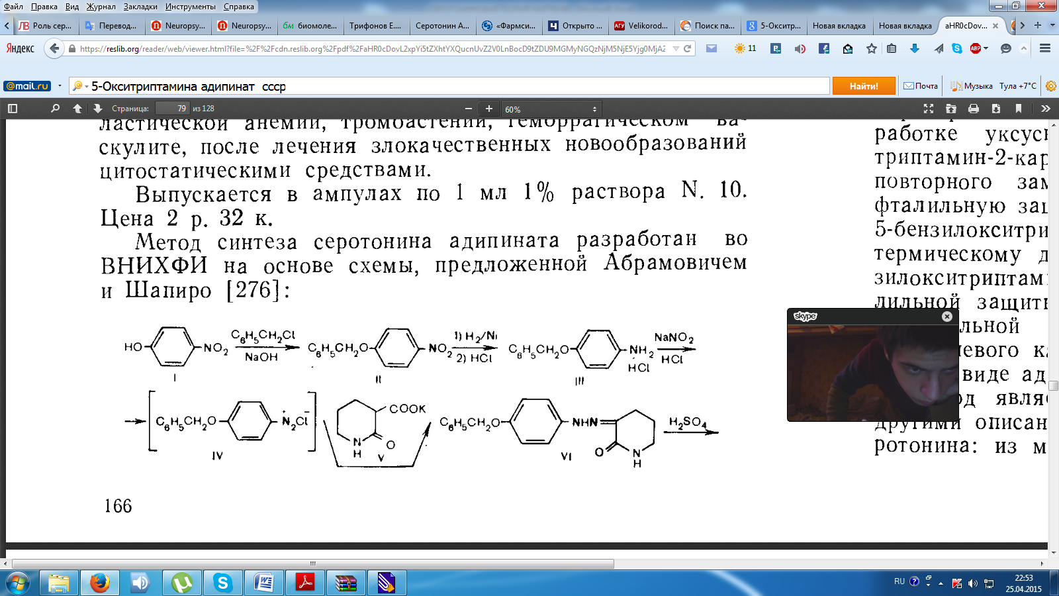Click the PDF viewer bookmark current view icon
Screen dimensions: 1059x596
pyautogui.click(x=1019, y=109)
